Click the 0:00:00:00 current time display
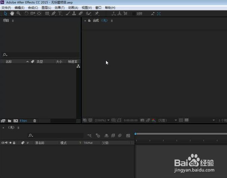227x178 pixels. click(131, 120)
